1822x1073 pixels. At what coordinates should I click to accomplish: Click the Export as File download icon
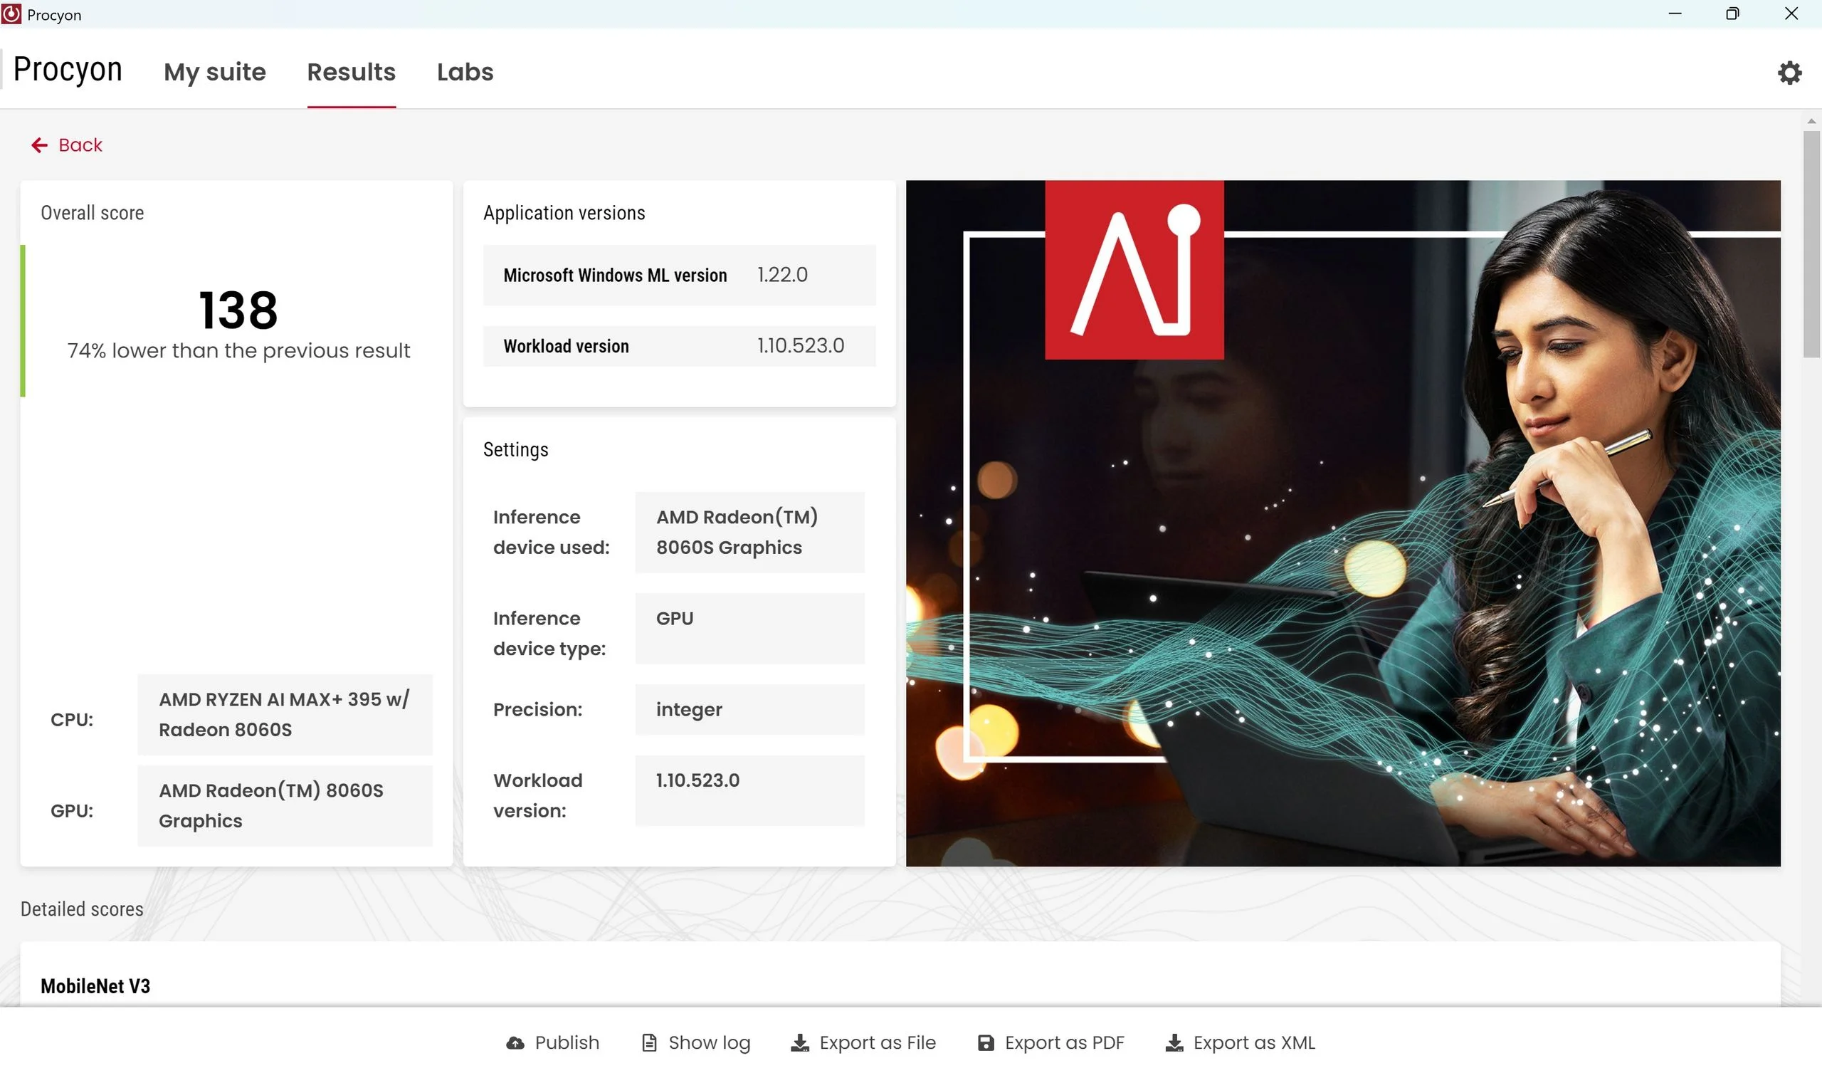(x=800, y=1042)
